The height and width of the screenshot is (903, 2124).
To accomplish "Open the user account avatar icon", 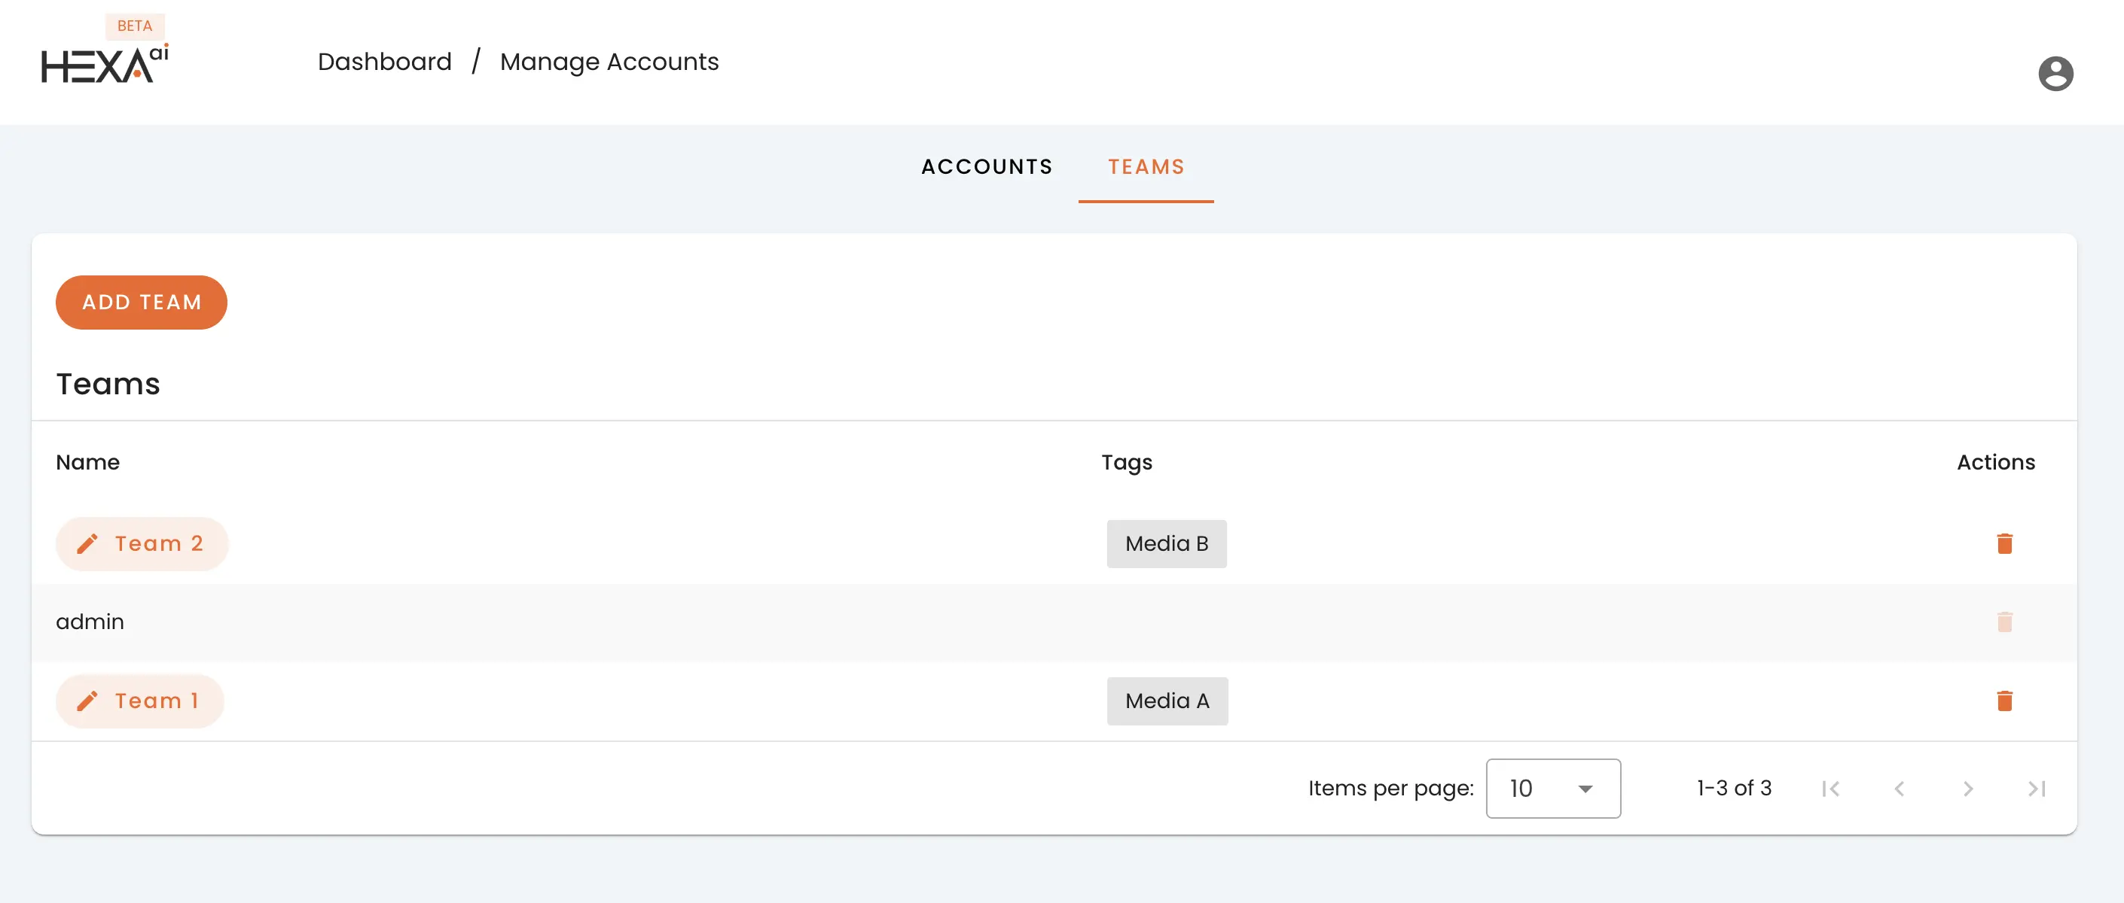I will pyautogui.click(x=2056, y=73).
